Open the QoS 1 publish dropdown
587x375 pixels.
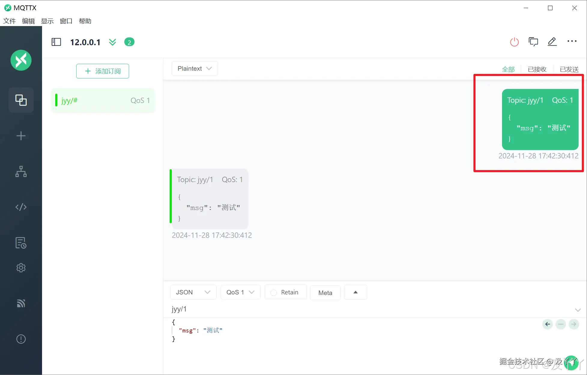[x=240, y=292]
